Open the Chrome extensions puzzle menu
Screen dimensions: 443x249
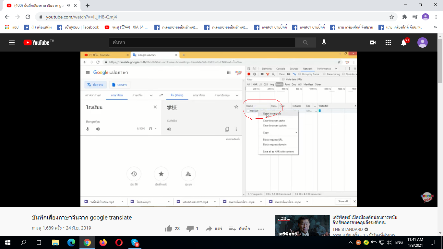[x=404, y=17]
